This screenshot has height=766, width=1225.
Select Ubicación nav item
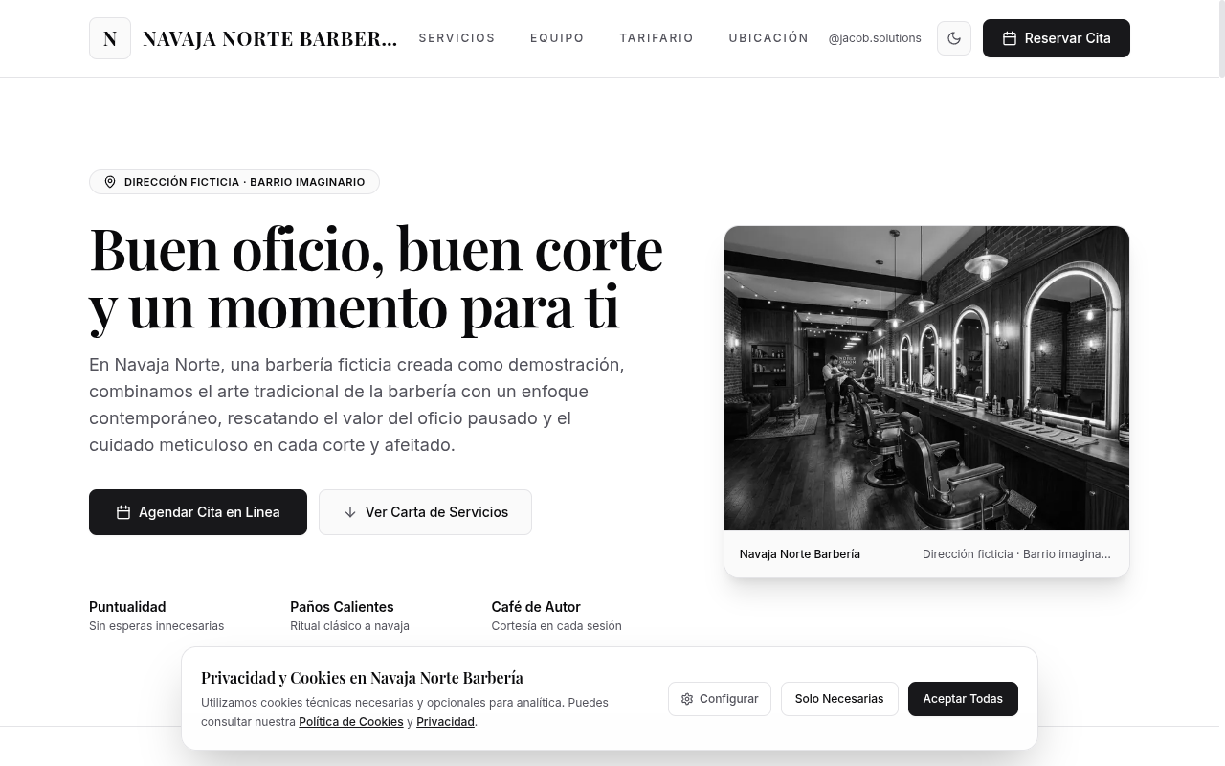tap(768, 38)
